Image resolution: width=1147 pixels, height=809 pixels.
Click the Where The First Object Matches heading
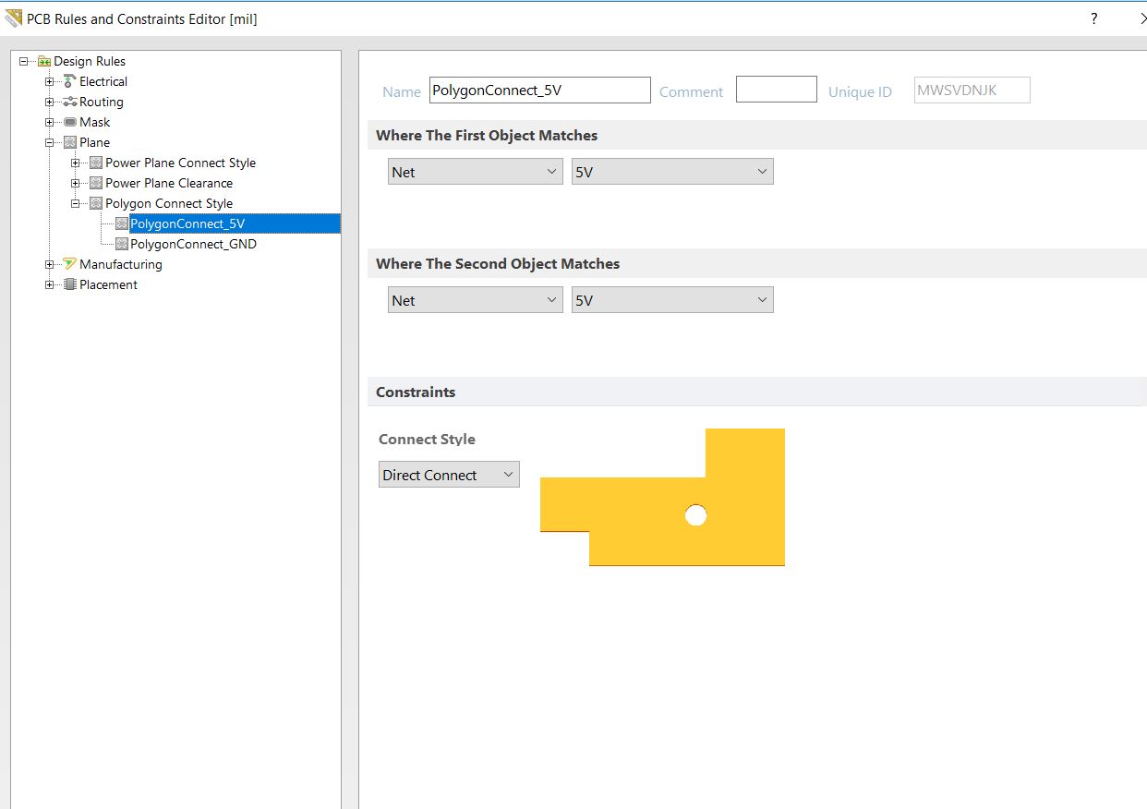click(x=487, y=135)
